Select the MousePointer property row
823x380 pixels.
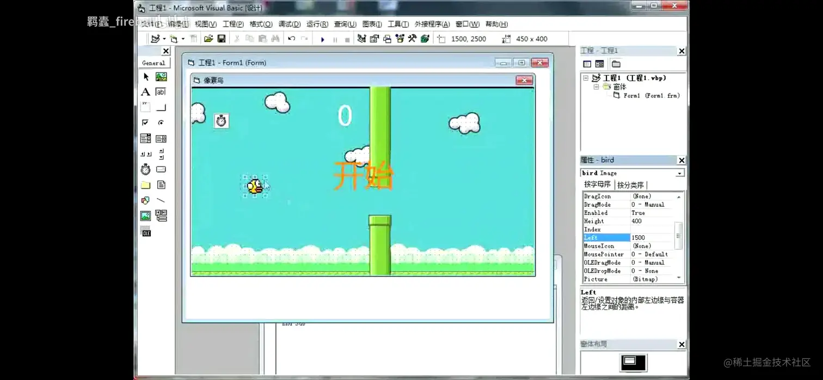click(628, 254)
